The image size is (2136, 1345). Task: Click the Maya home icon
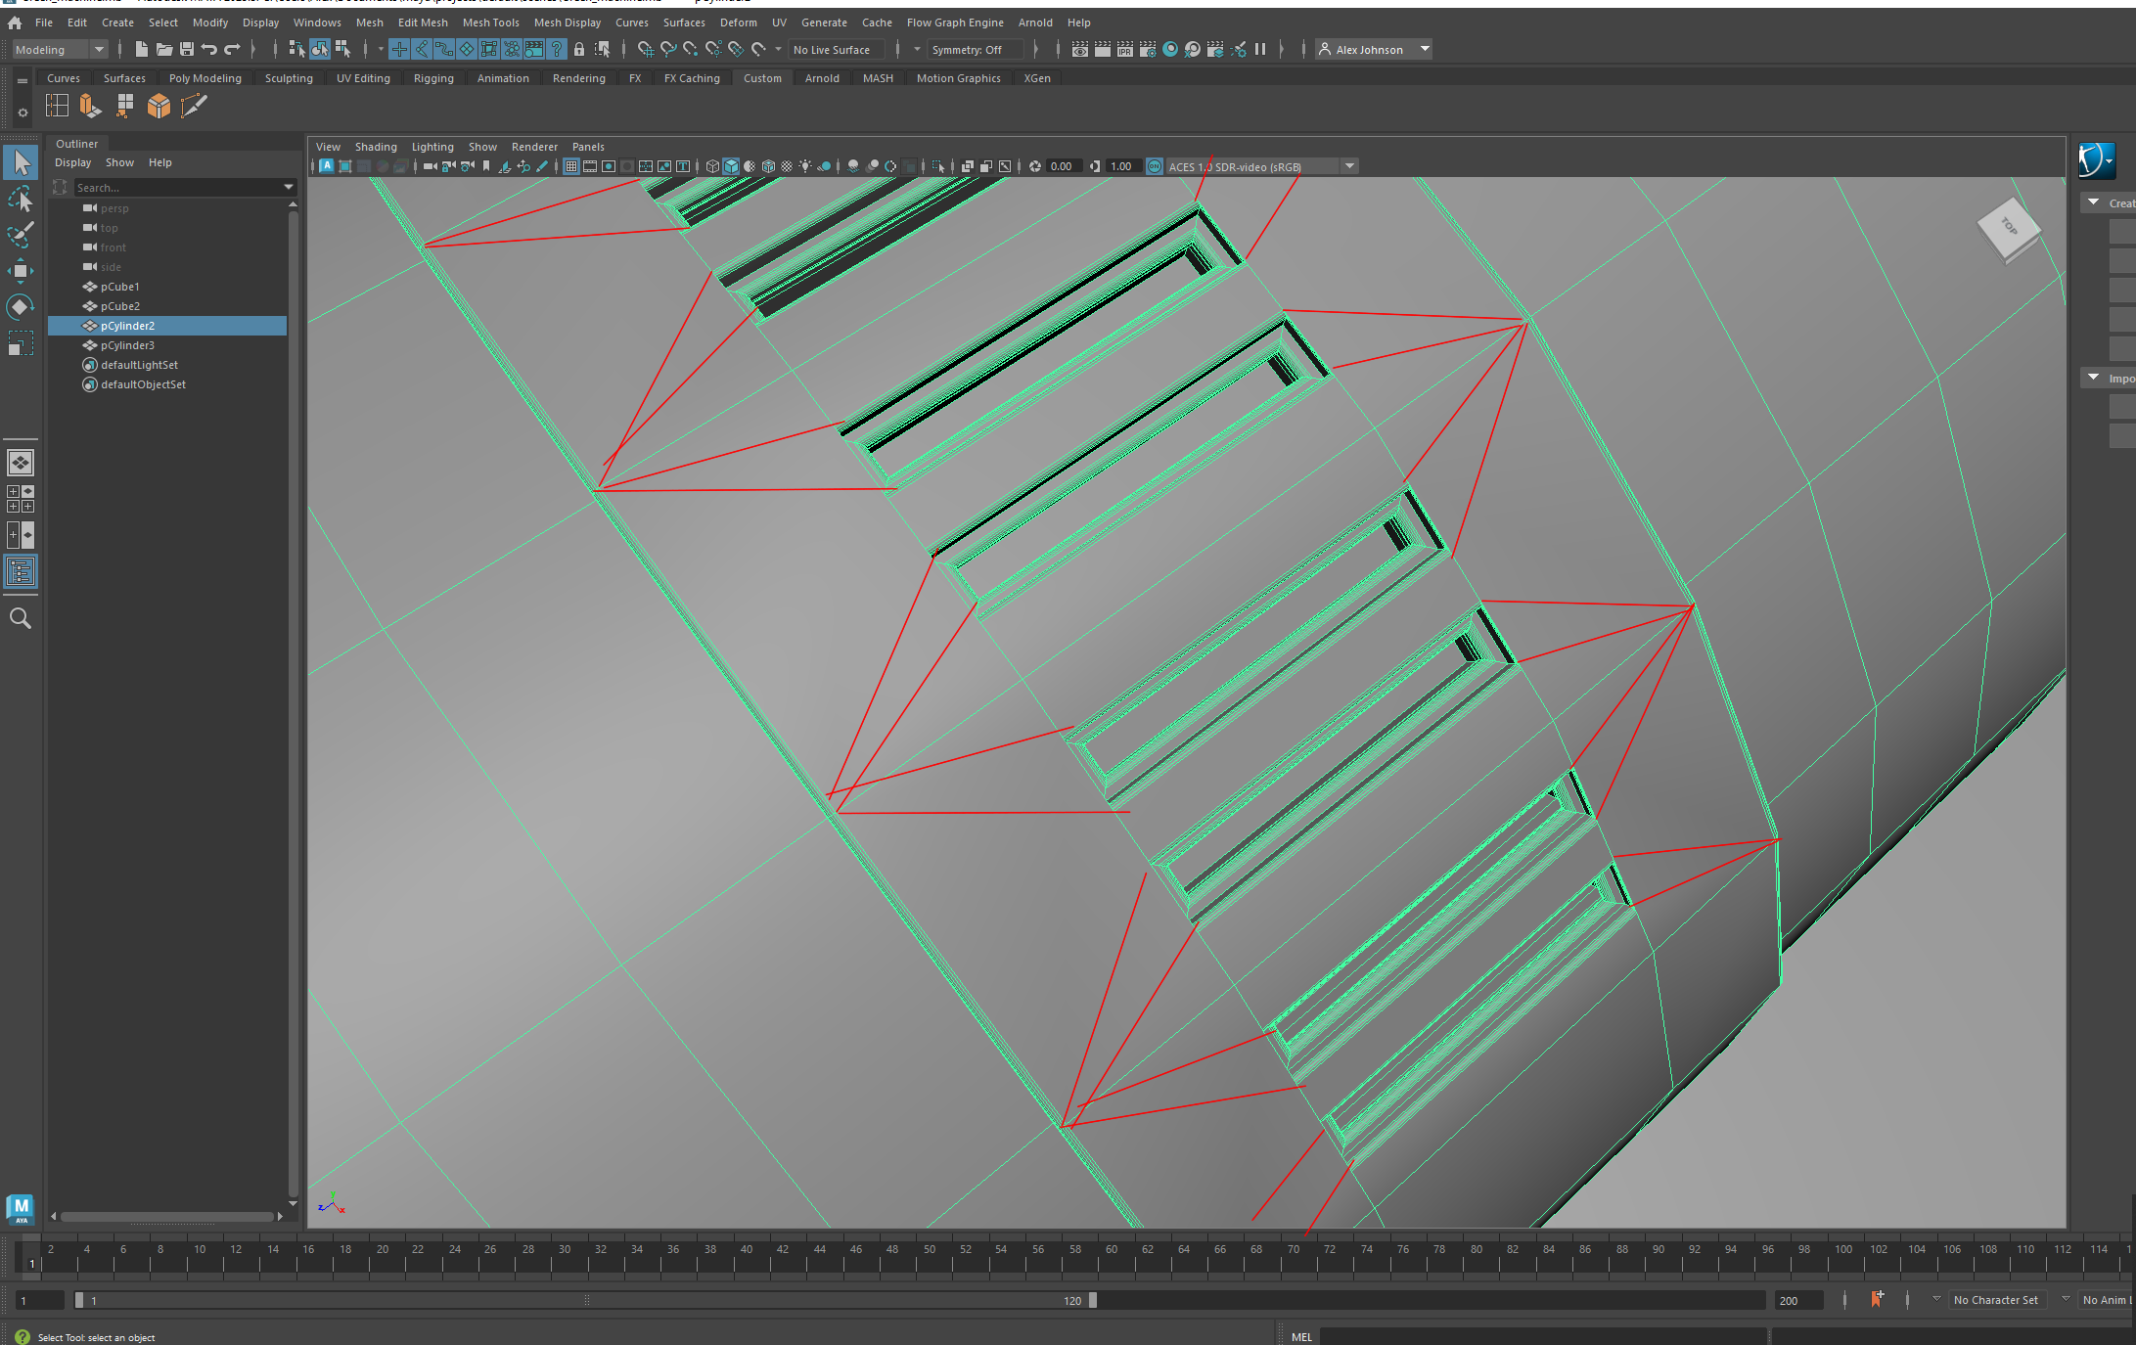(15, 22)
